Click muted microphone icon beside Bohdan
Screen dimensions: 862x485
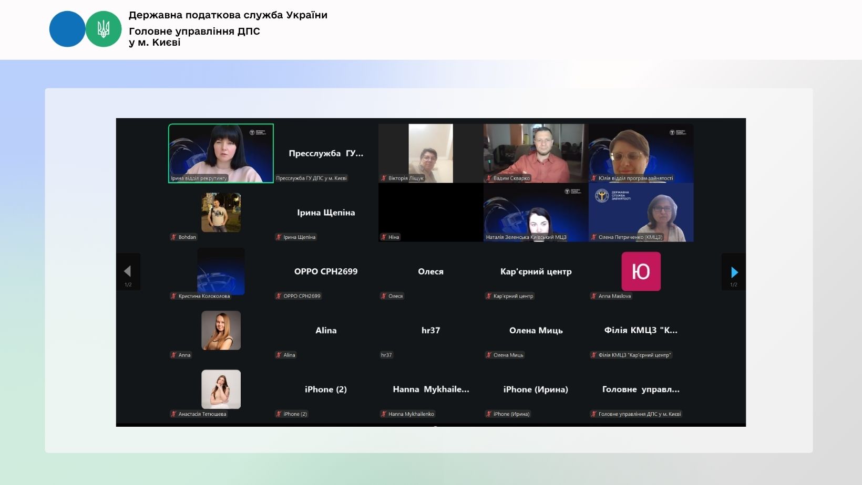(173, 237)
